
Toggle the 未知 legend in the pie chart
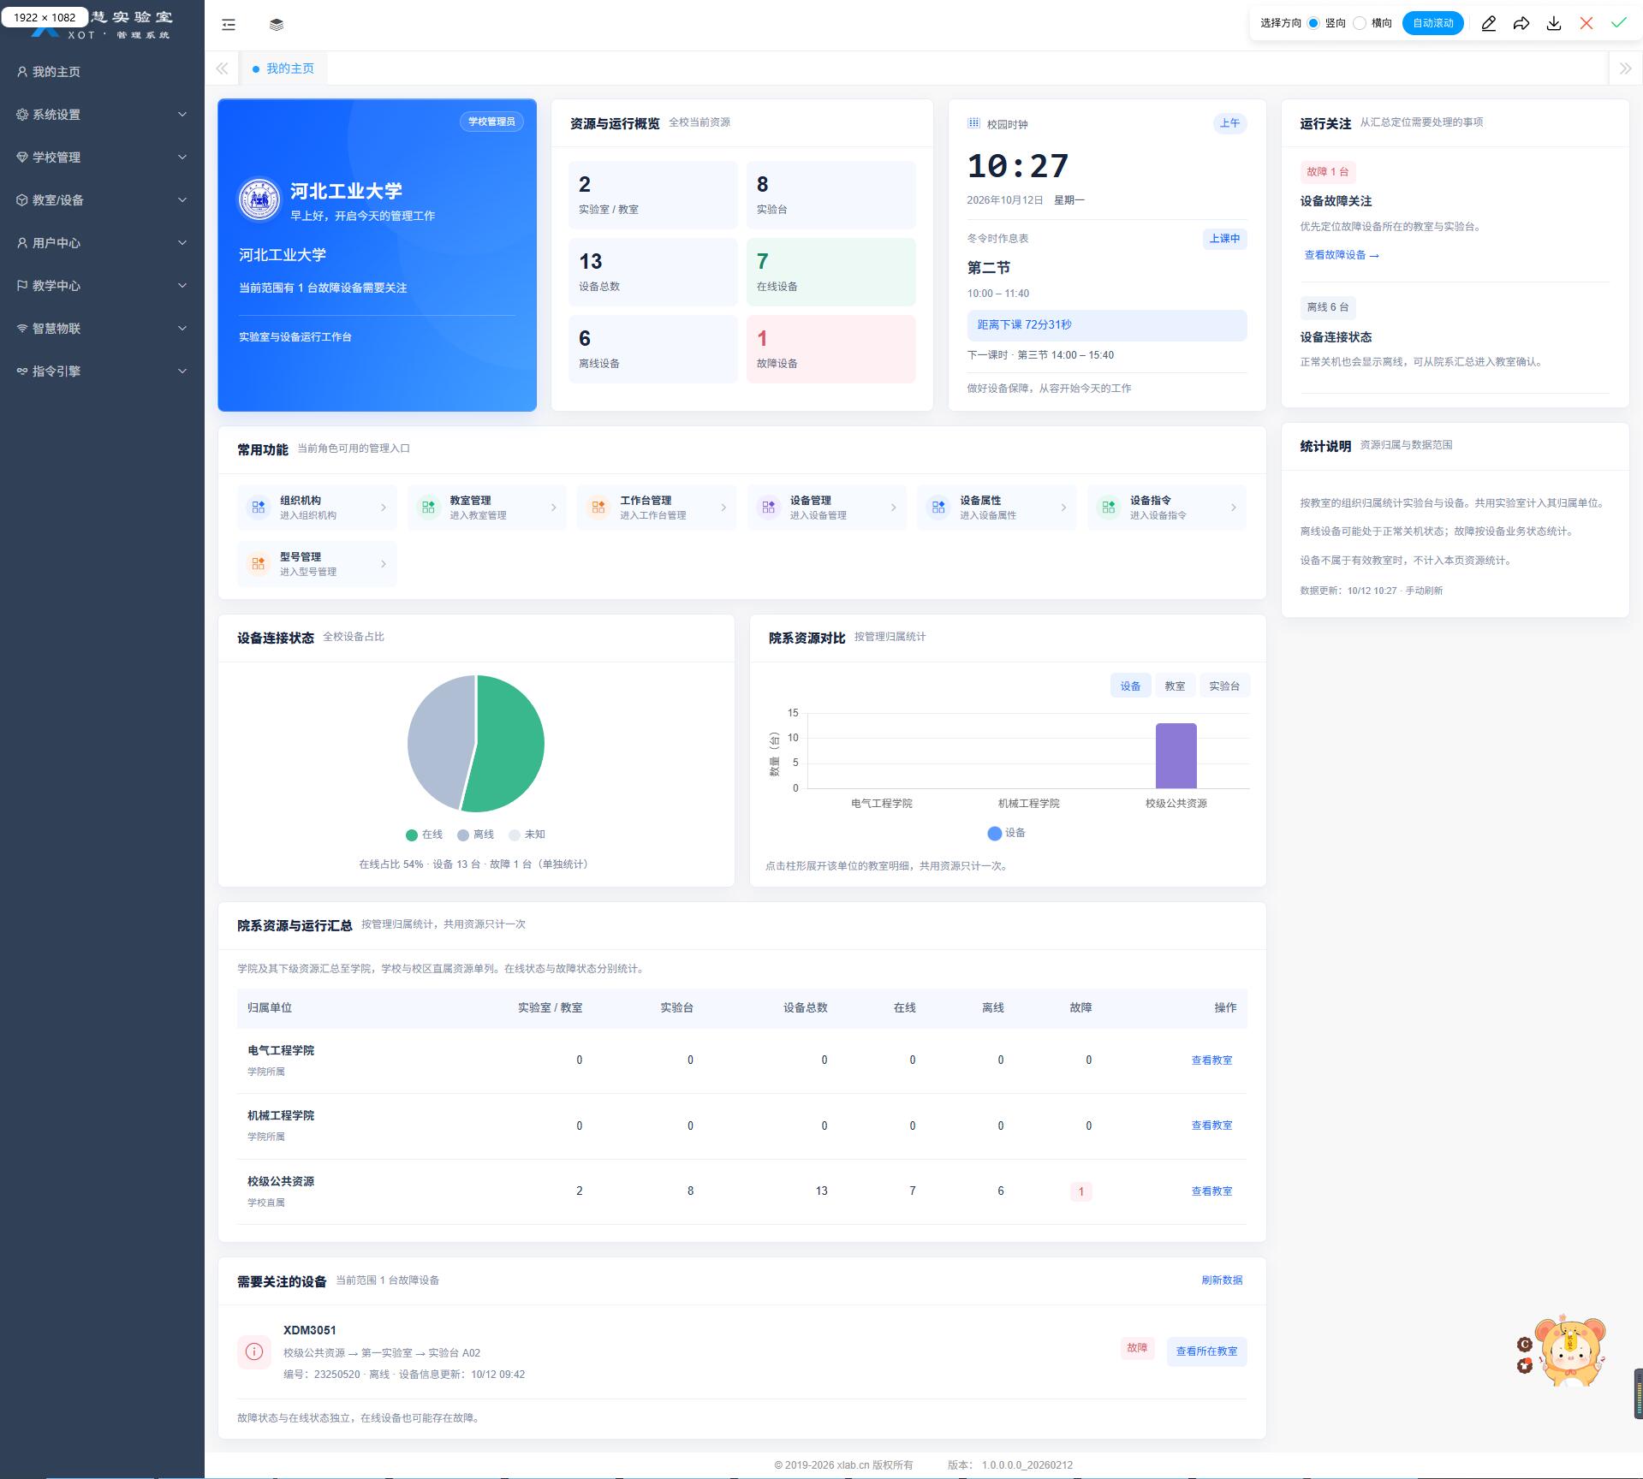click(x=527, y=835)
